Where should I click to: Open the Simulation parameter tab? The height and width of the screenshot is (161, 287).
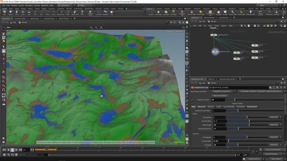coord(240,106)
